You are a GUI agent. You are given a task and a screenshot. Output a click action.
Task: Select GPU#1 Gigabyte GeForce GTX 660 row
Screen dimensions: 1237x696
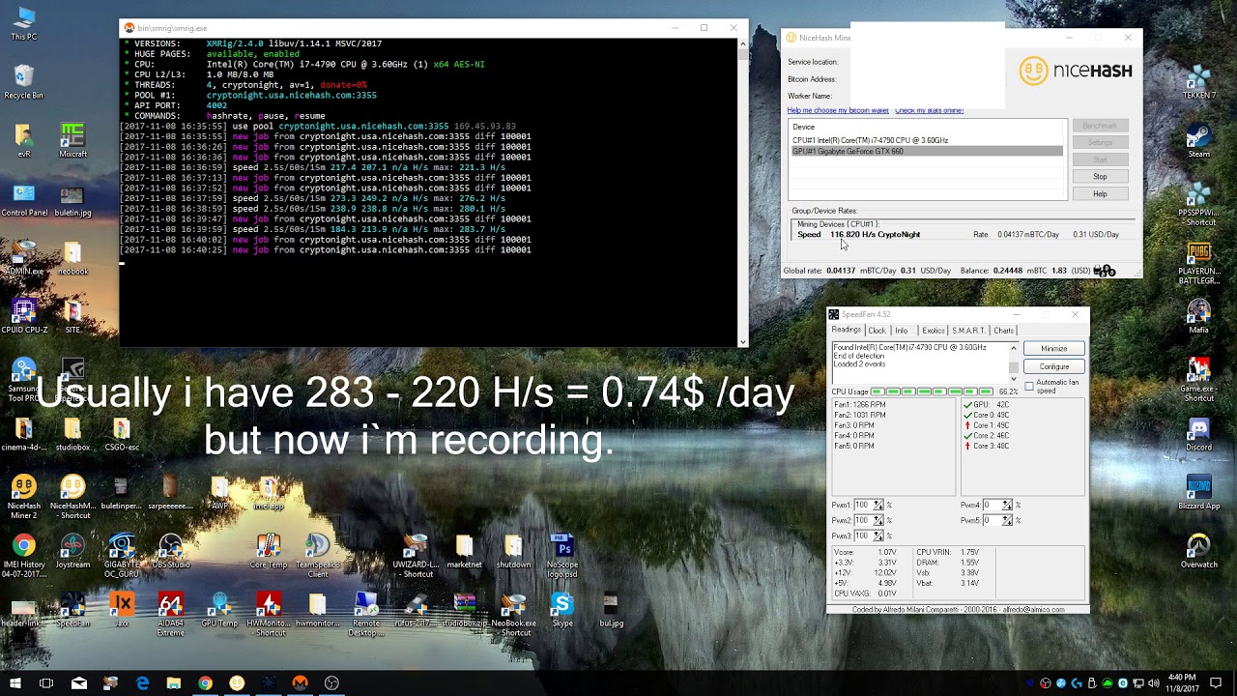(x=926, y=152)
